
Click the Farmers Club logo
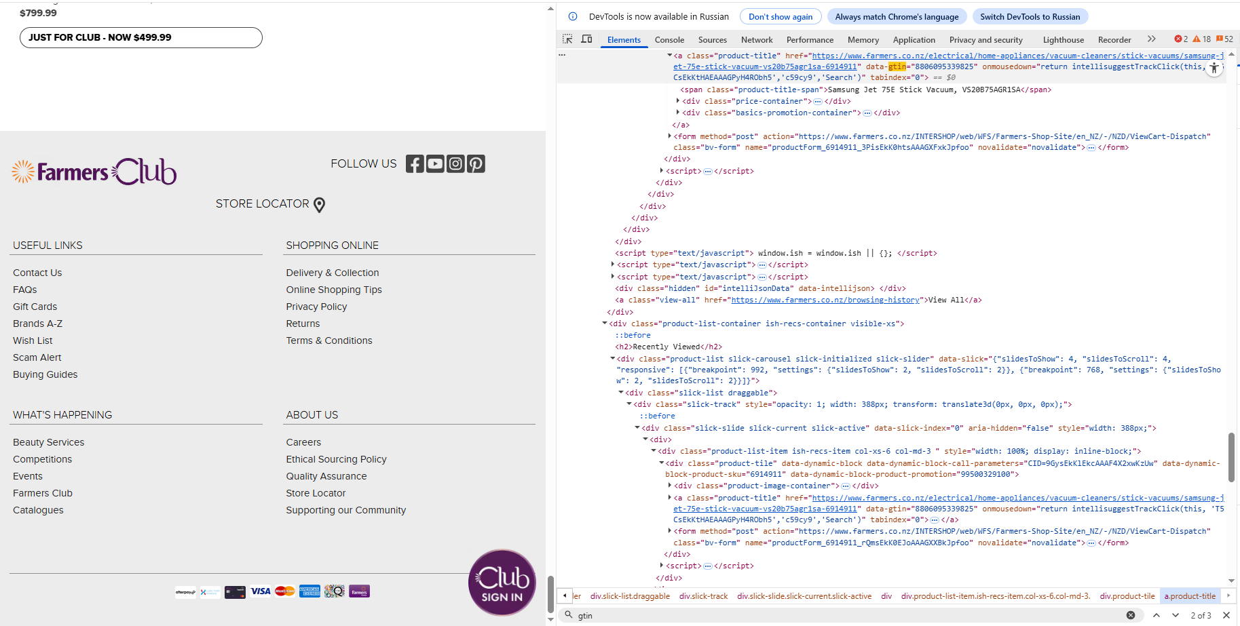coord(94,172)
